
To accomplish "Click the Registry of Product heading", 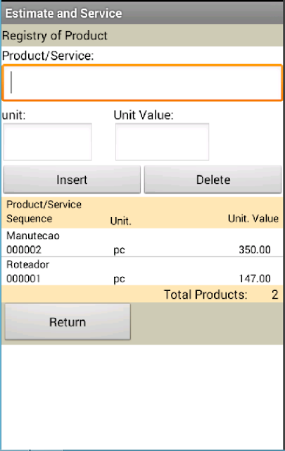I will pyautogui.click(x=55, y=35).
